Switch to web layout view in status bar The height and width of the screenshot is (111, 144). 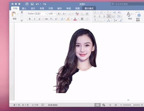point(103,105)
